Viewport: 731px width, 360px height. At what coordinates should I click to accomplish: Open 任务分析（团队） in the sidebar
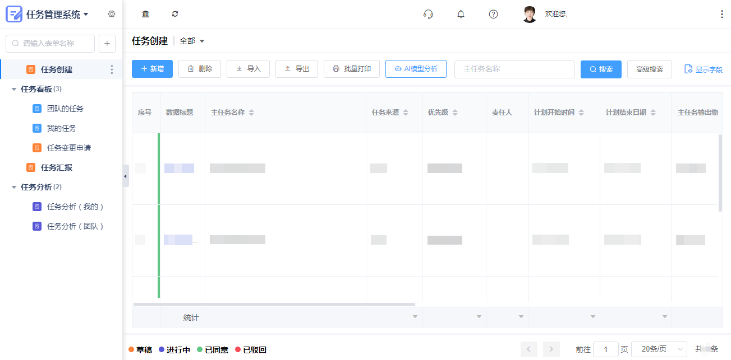[75, 226]
